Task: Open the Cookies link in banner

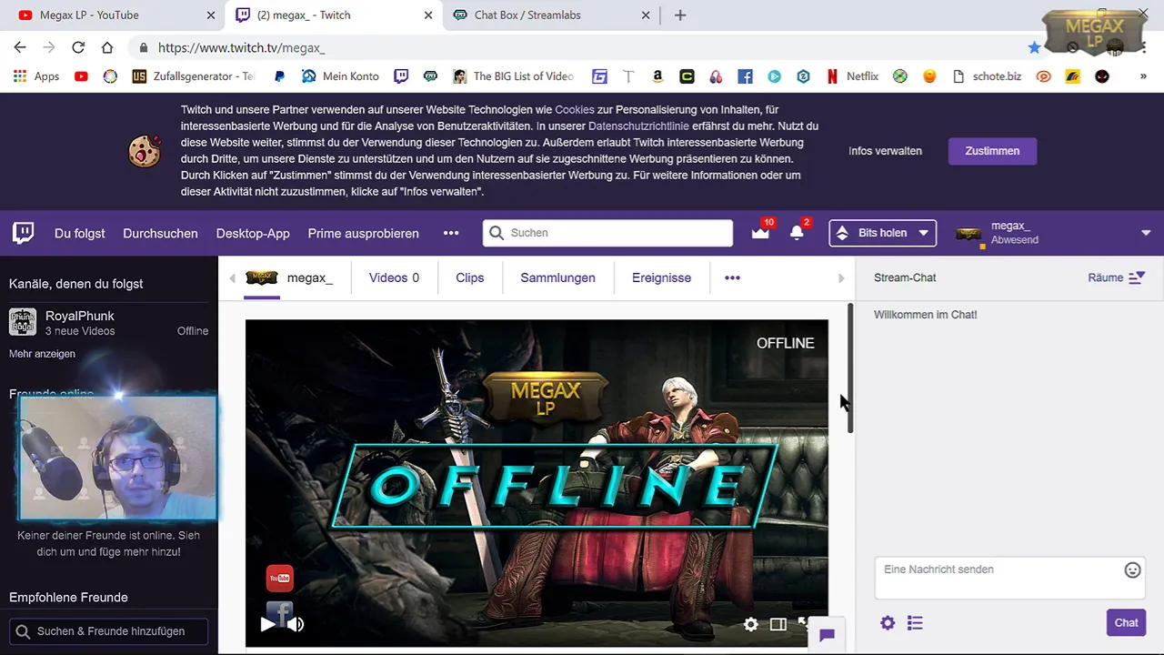Action: pyautogui.click(x=575, y=109)
